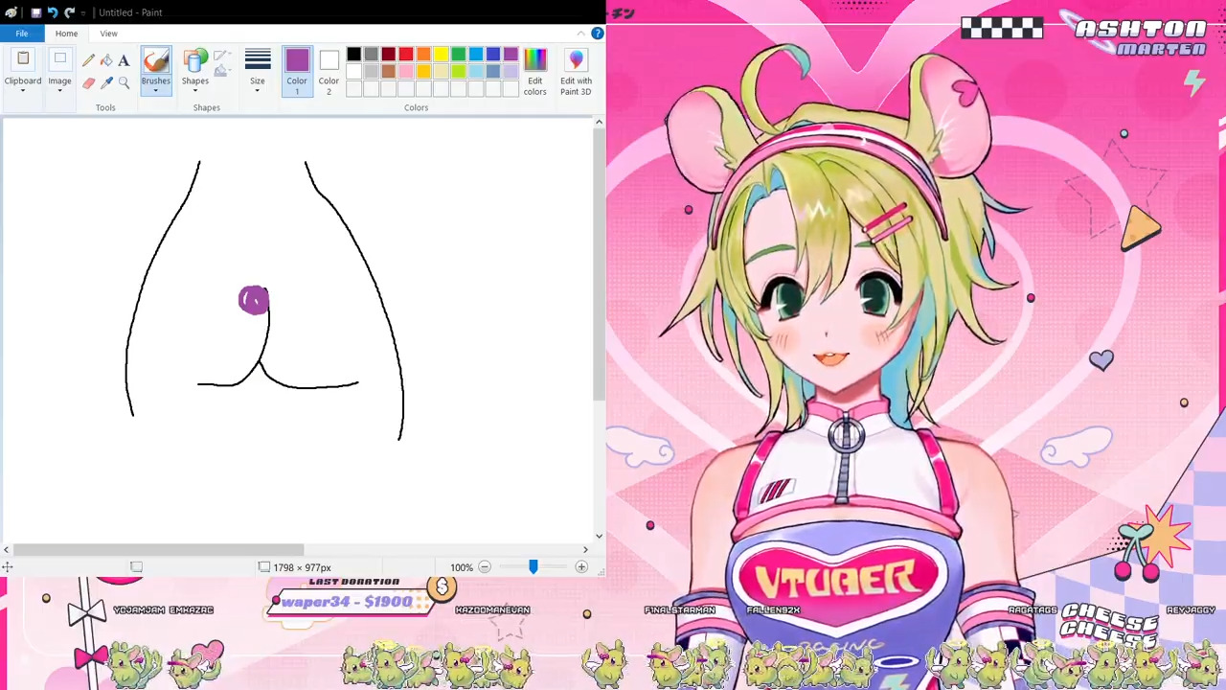Screen dimensions: 1226x690
Task: Pick the lavender color swatch
Action: click(511, 72)
